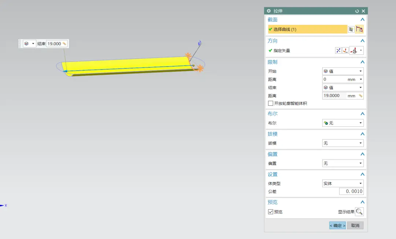396x239 pixels.
Task: Enable the 开放轮廓智能体积 checkbox
Action: [271, 103]
